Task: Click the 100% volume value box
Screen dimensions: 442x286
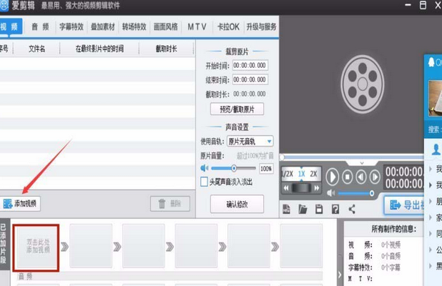Action: (x=266, y=169)
